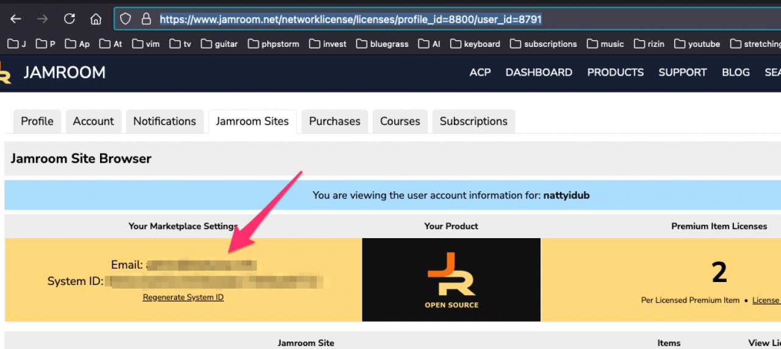Open the bluegrass bookmarks folder
Image resolution: width=781 pixels, height=349 pixels.
coord(383,44)
